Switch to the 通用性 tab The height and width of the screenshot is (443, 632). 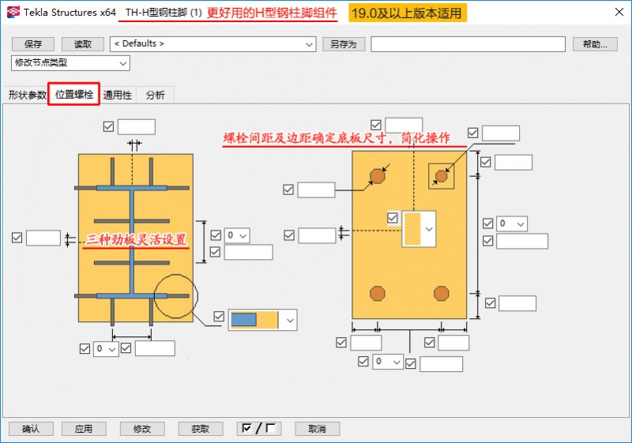tap(117, 95)
